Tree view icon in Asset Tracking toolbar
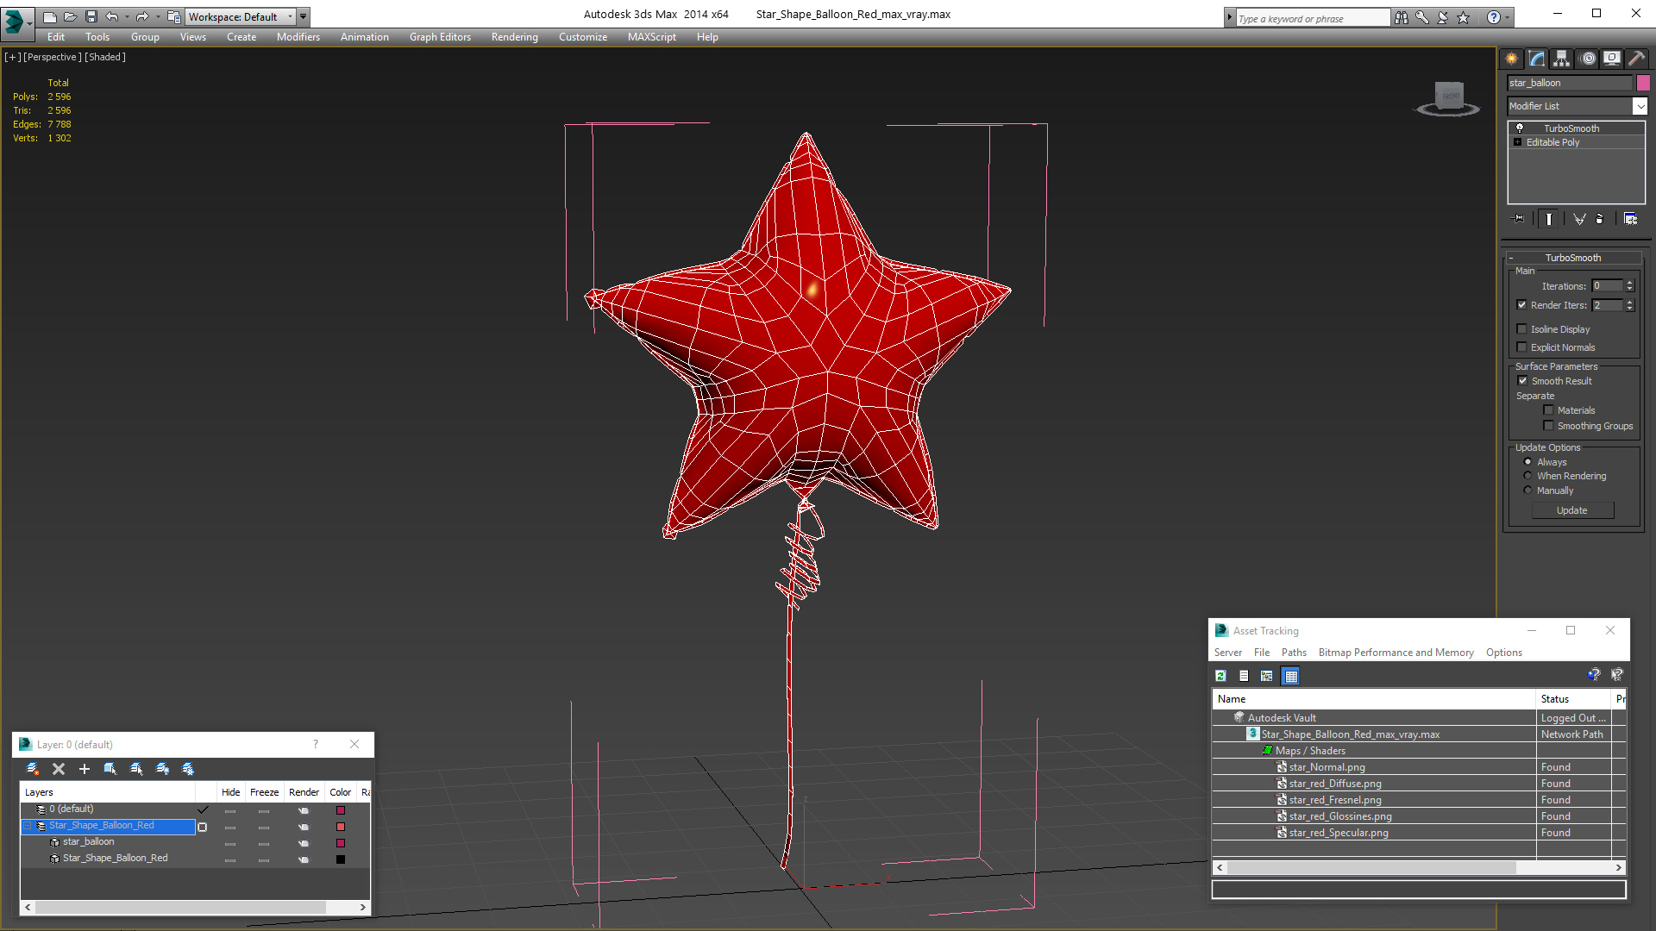 coord(1267,676)
